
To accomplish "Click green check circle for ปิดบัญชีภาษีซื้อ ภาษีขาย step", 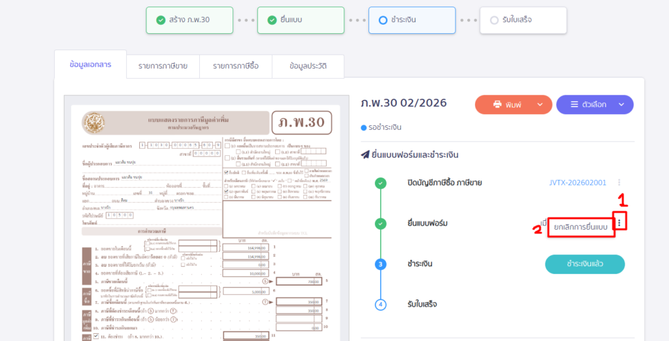I will (381, 183).
